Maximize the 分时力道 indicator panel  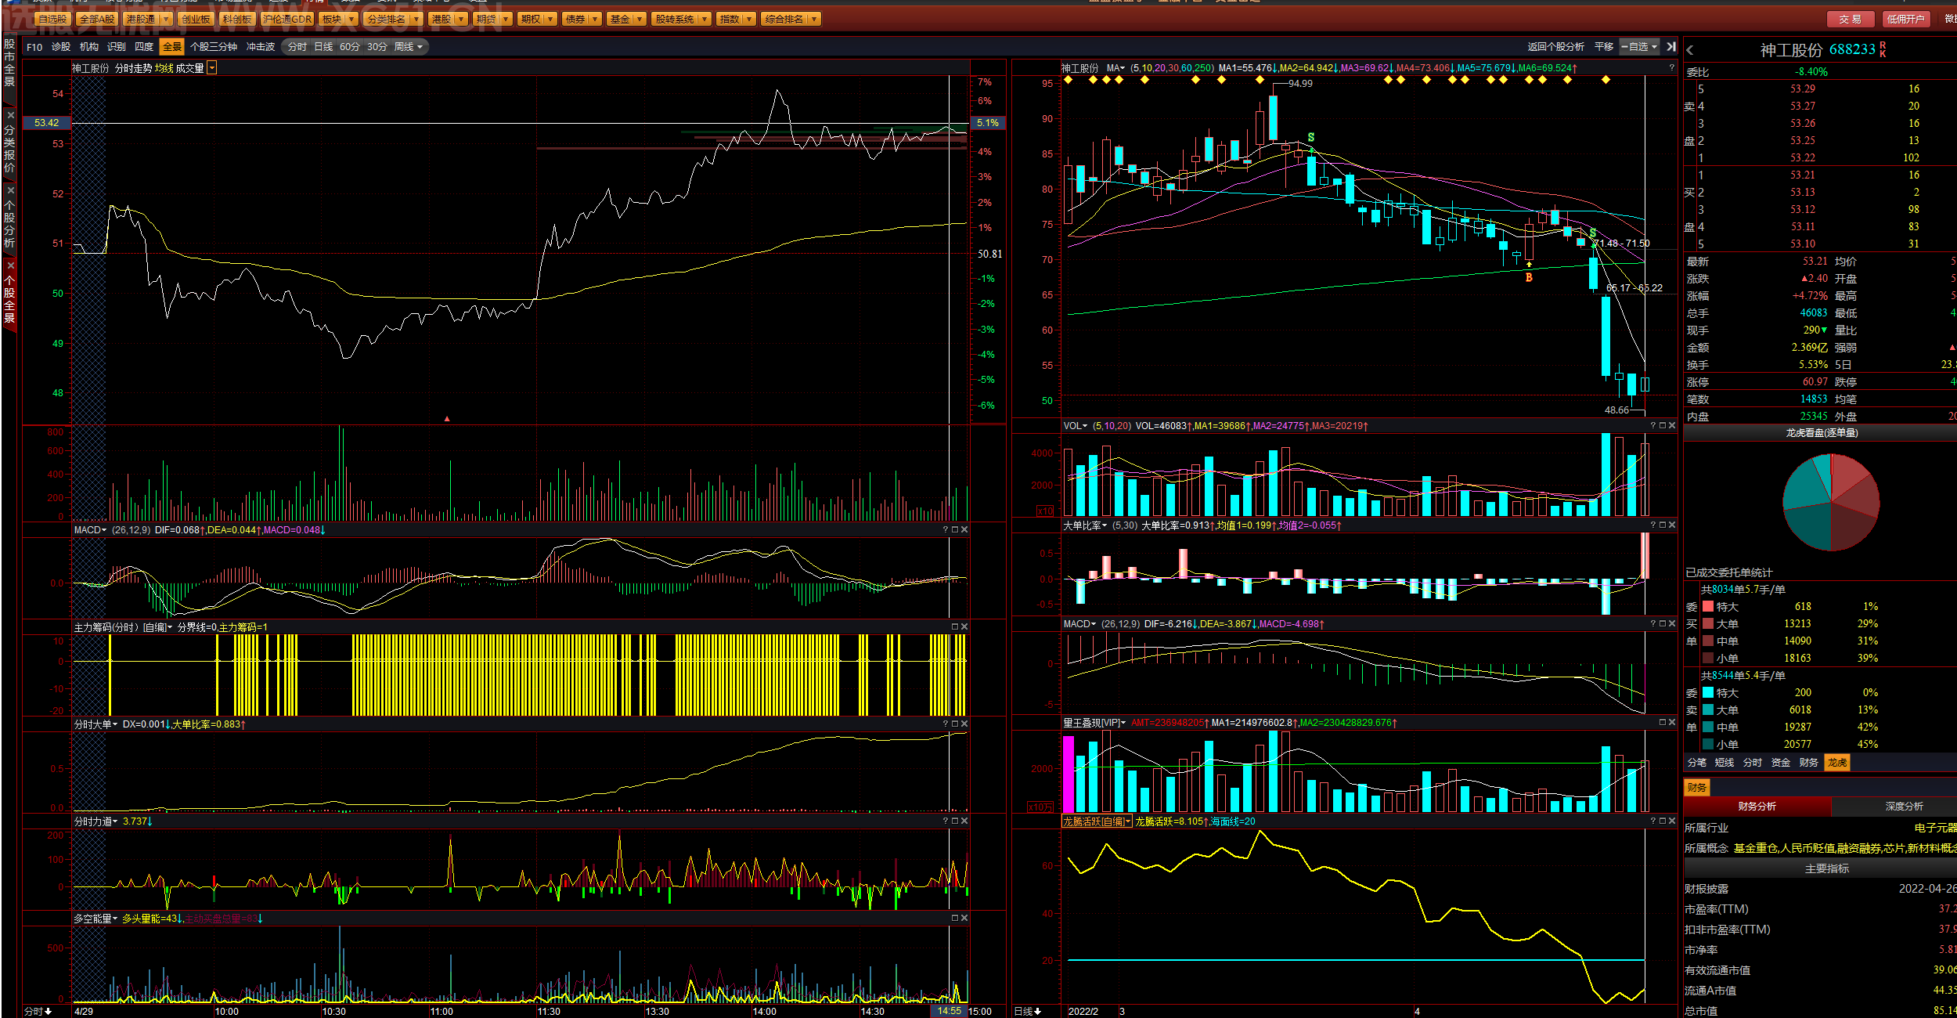click(x=955, y=821)
